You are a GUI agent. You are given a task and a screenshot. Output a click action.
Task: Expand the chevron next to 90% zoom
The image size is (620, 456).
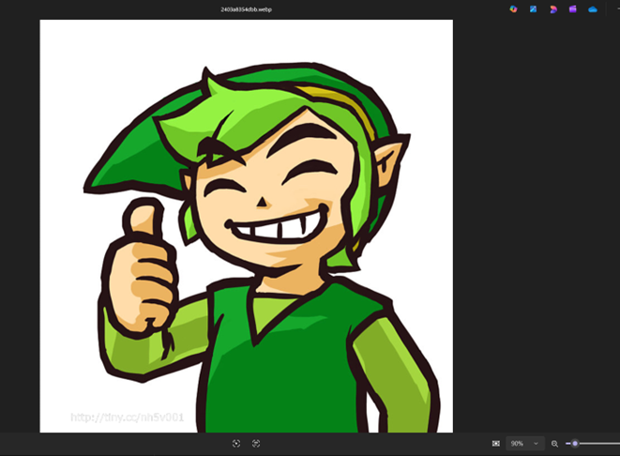coord(536,443)
